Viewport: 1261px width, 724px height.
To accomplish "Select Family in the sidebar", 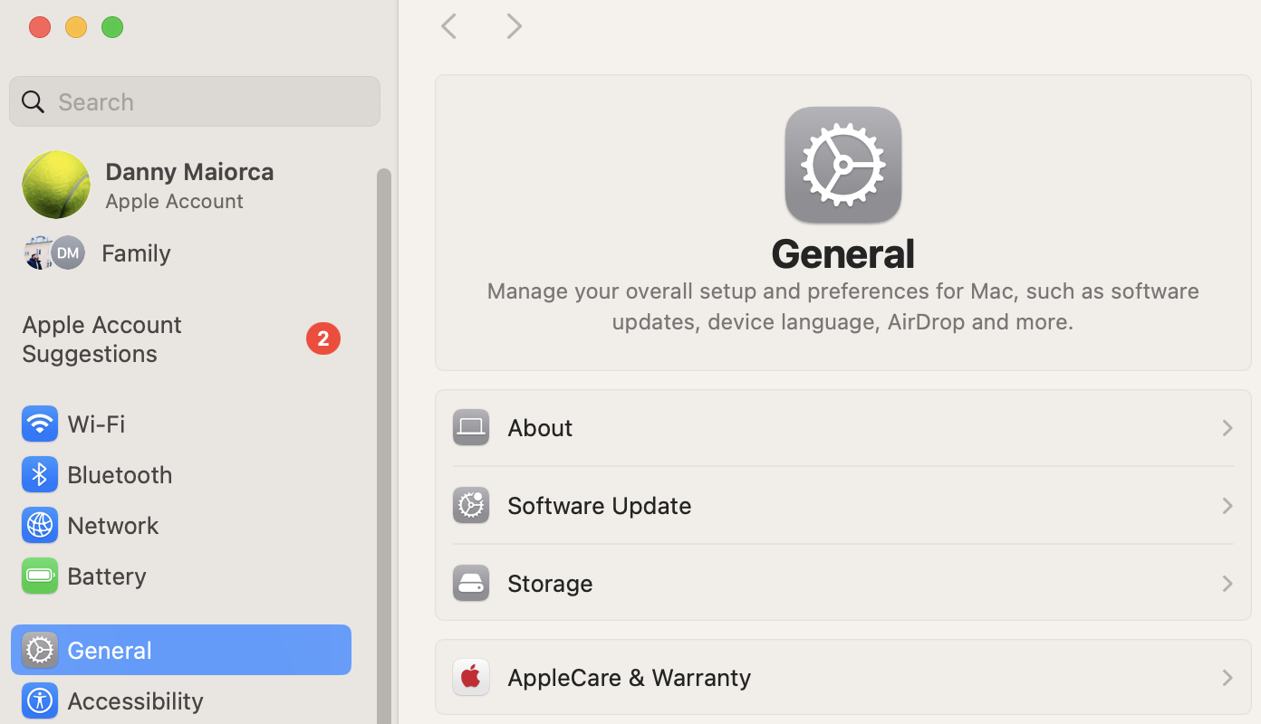I will coord(136,252).
